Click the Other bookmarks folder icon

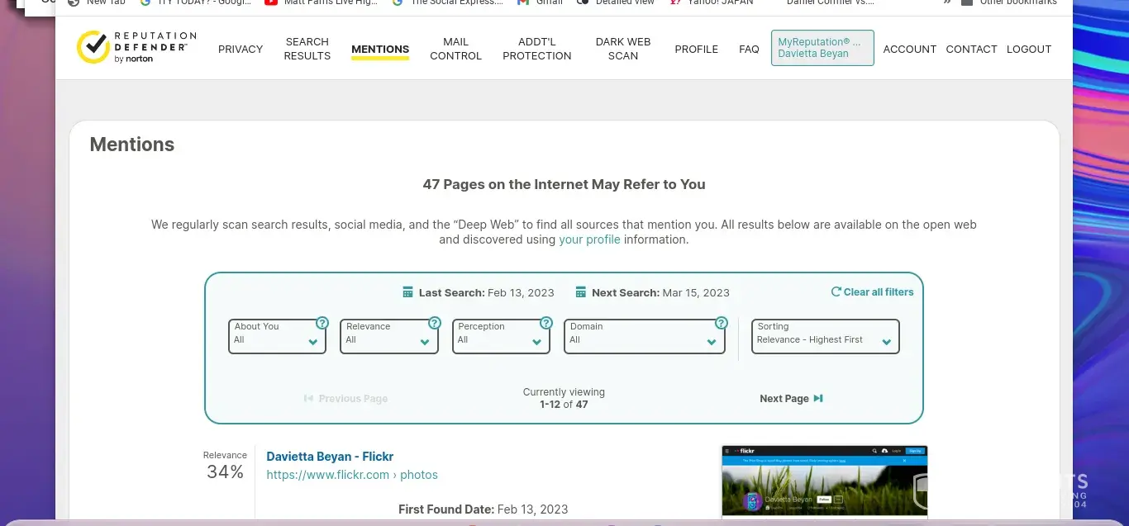point(967,2)
